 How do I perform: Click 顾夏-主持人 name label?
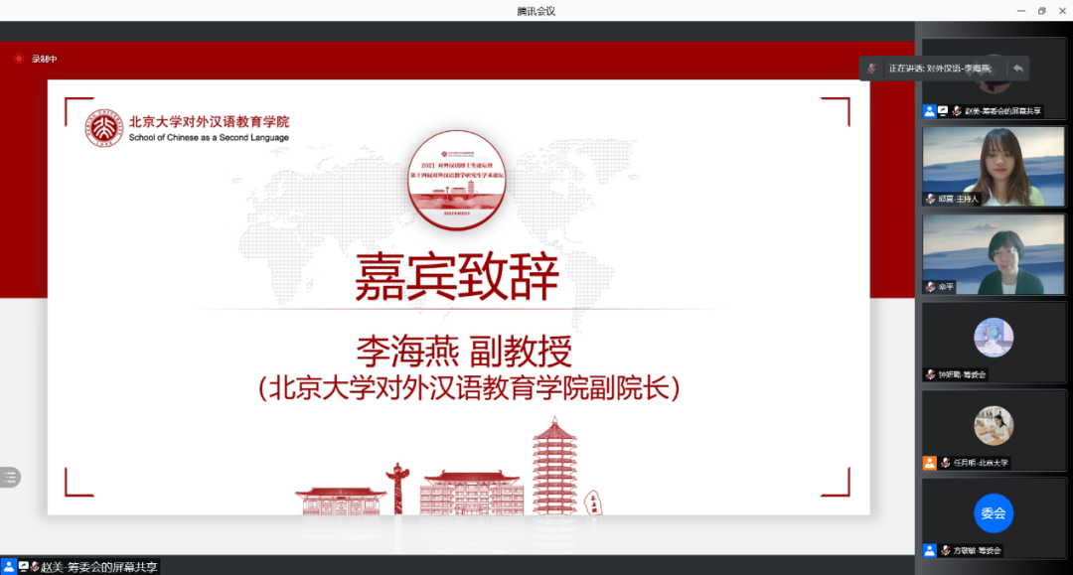[x=959, y=199]
